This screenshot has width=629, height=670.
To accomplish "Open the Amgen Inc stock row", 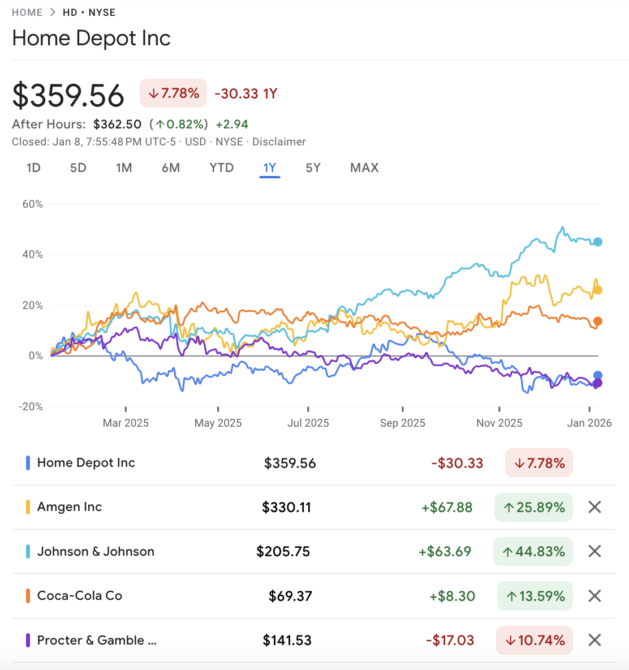I will pyautogui.click(x=70, y=507).
